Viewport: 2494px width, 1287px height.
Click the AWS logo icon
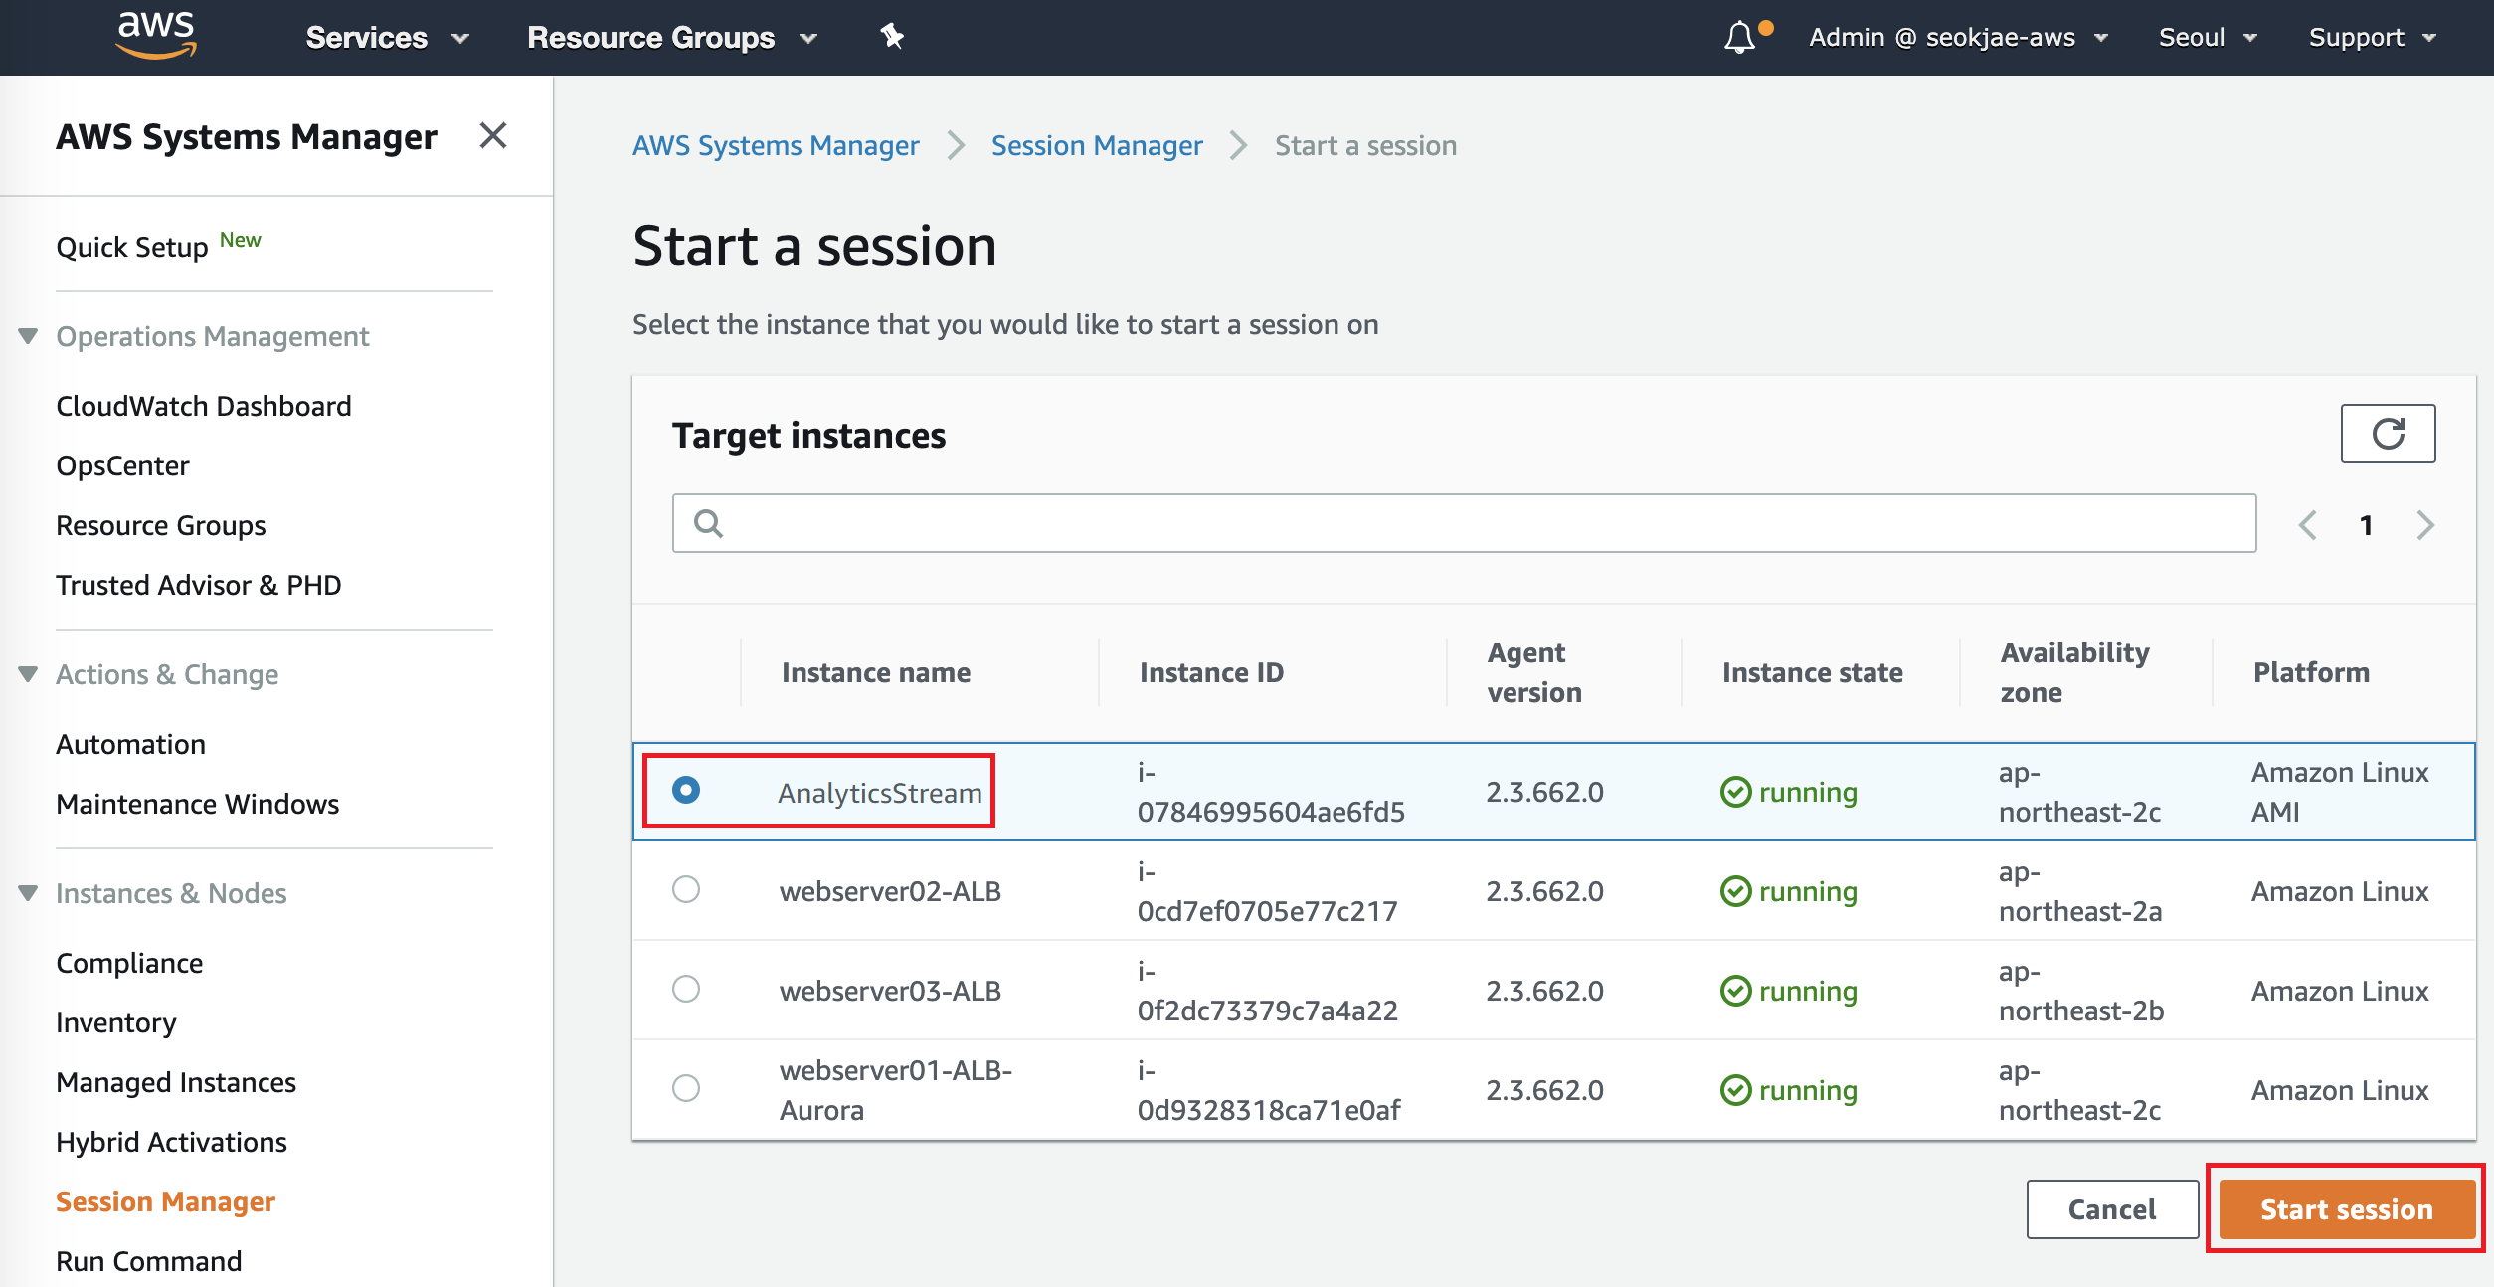tap(156, 36)
